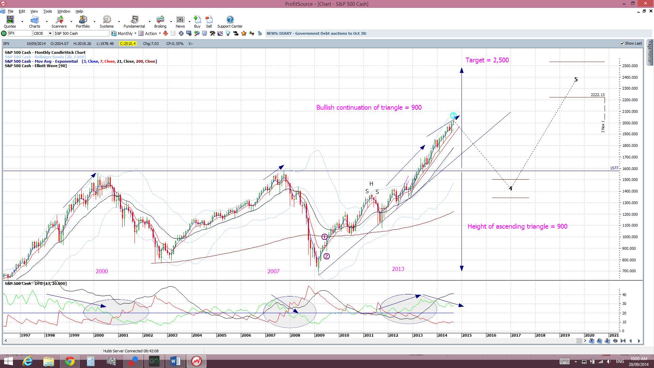Click the Buy order icon
This screenshot has height=368, width=654.
tap(197, 22)
